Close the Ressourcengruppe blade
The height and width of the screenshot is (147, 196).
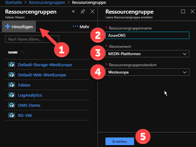pos(193,11)
